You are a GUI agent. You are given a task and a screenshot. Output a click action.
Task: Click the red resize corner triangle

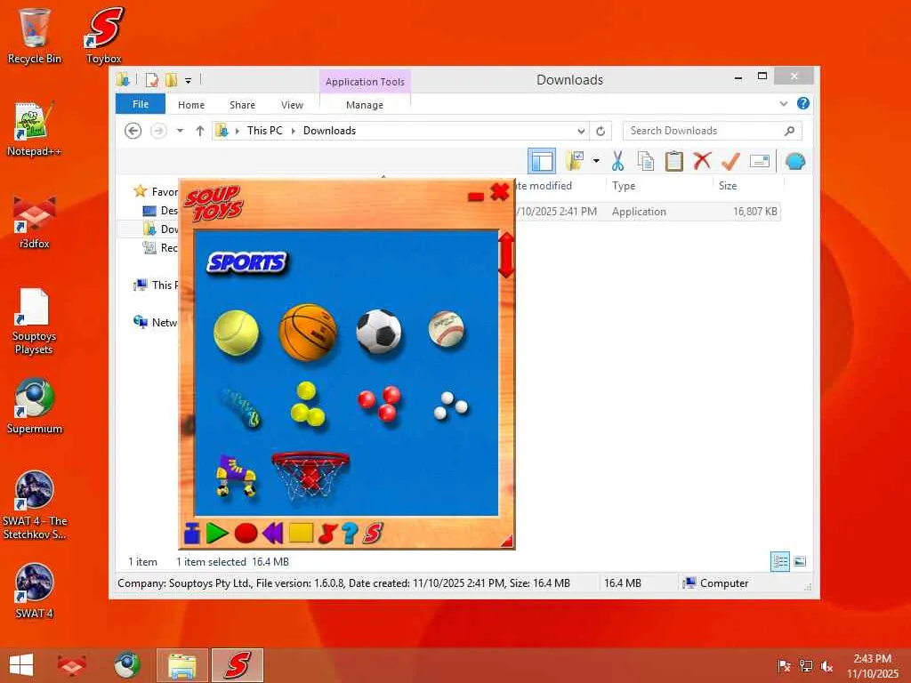[507, 541]
